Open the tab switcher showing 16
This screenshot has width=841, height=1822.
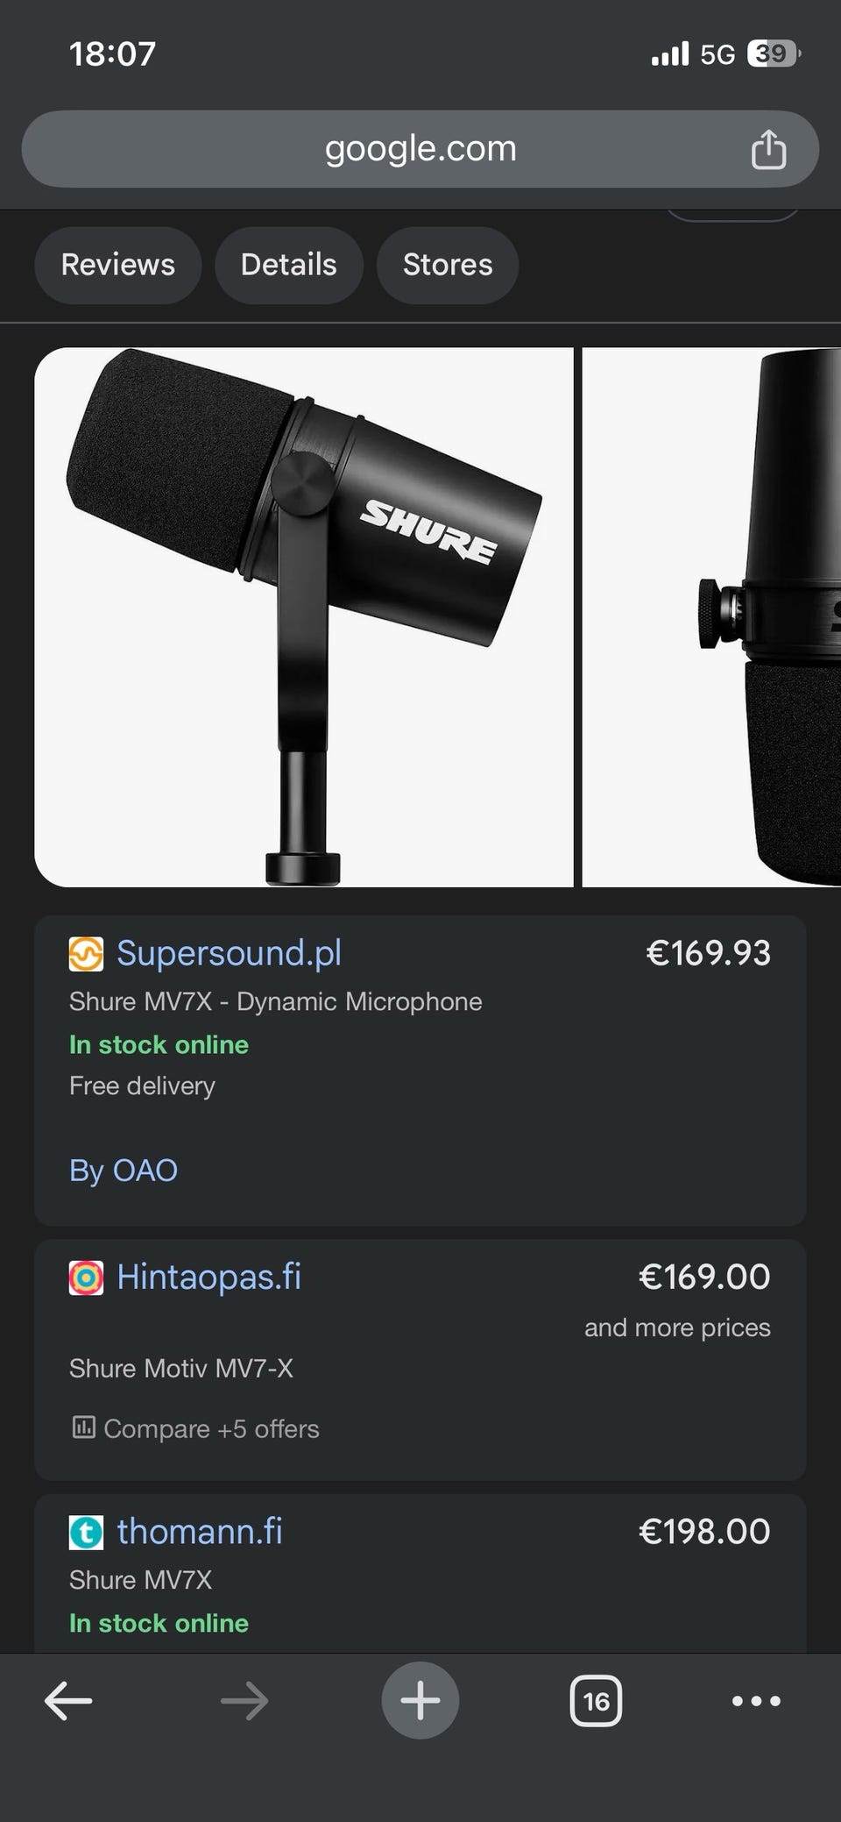(x=596, y=1701)
